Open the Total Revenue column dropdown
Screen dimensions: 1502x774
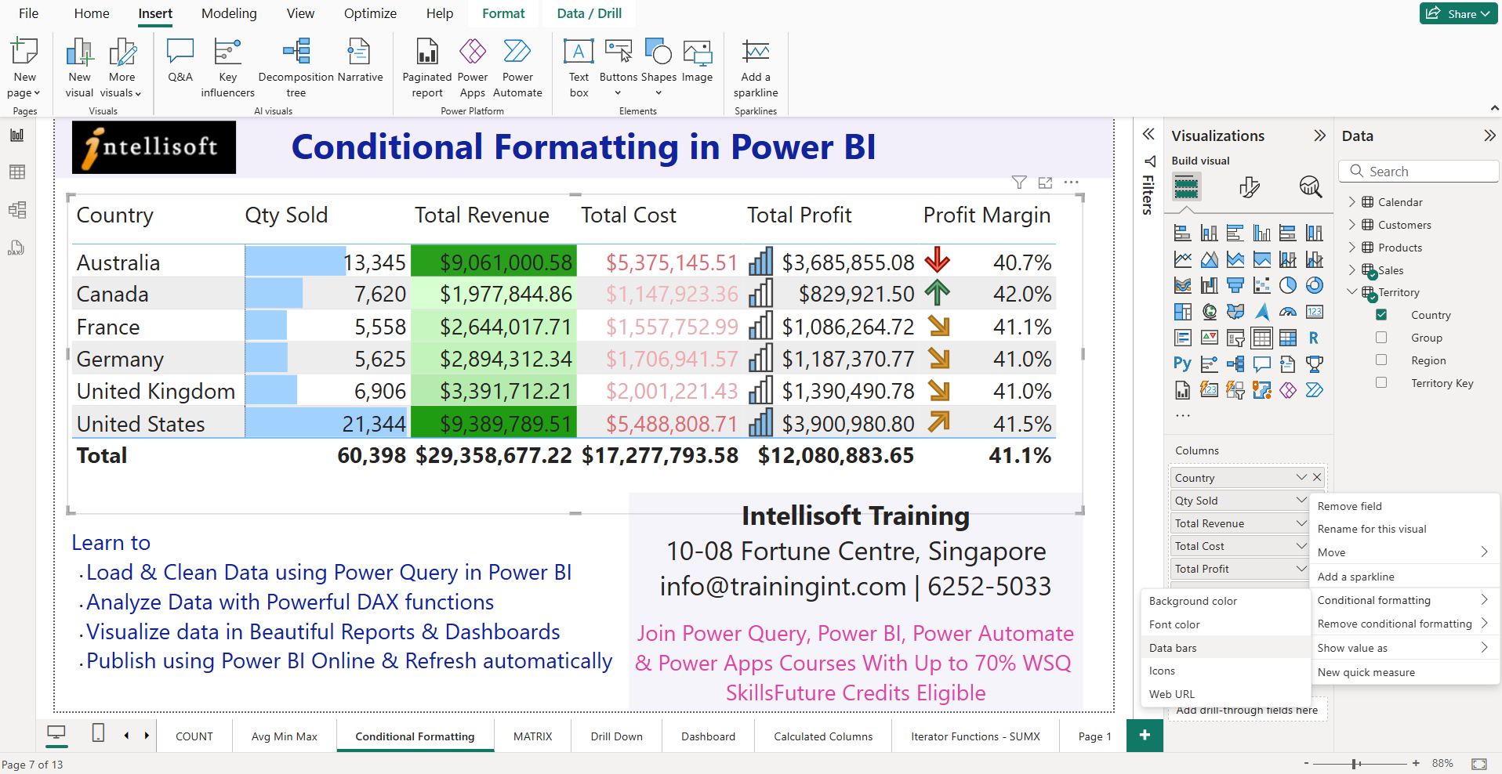pos(1301,523)
